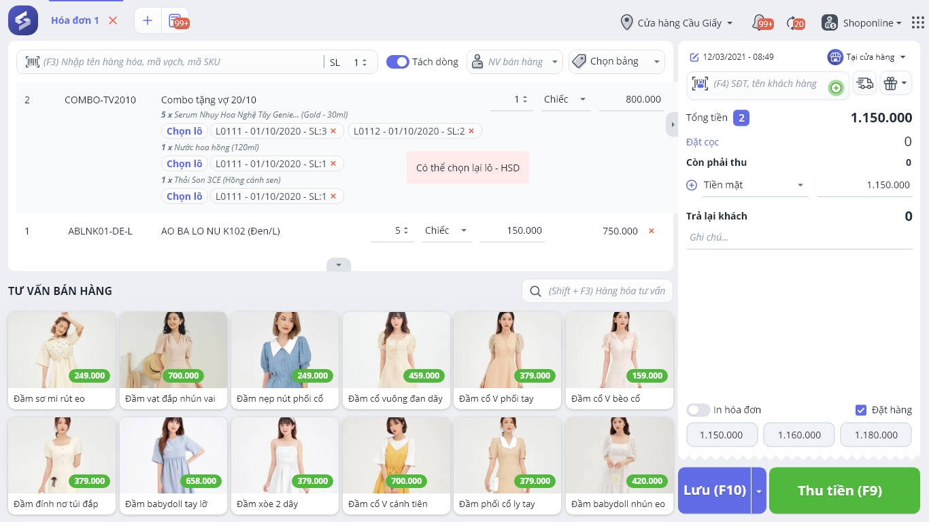929x522 pixels.
Task: Click the notification bell icon
Action: [x=760, y=22]
